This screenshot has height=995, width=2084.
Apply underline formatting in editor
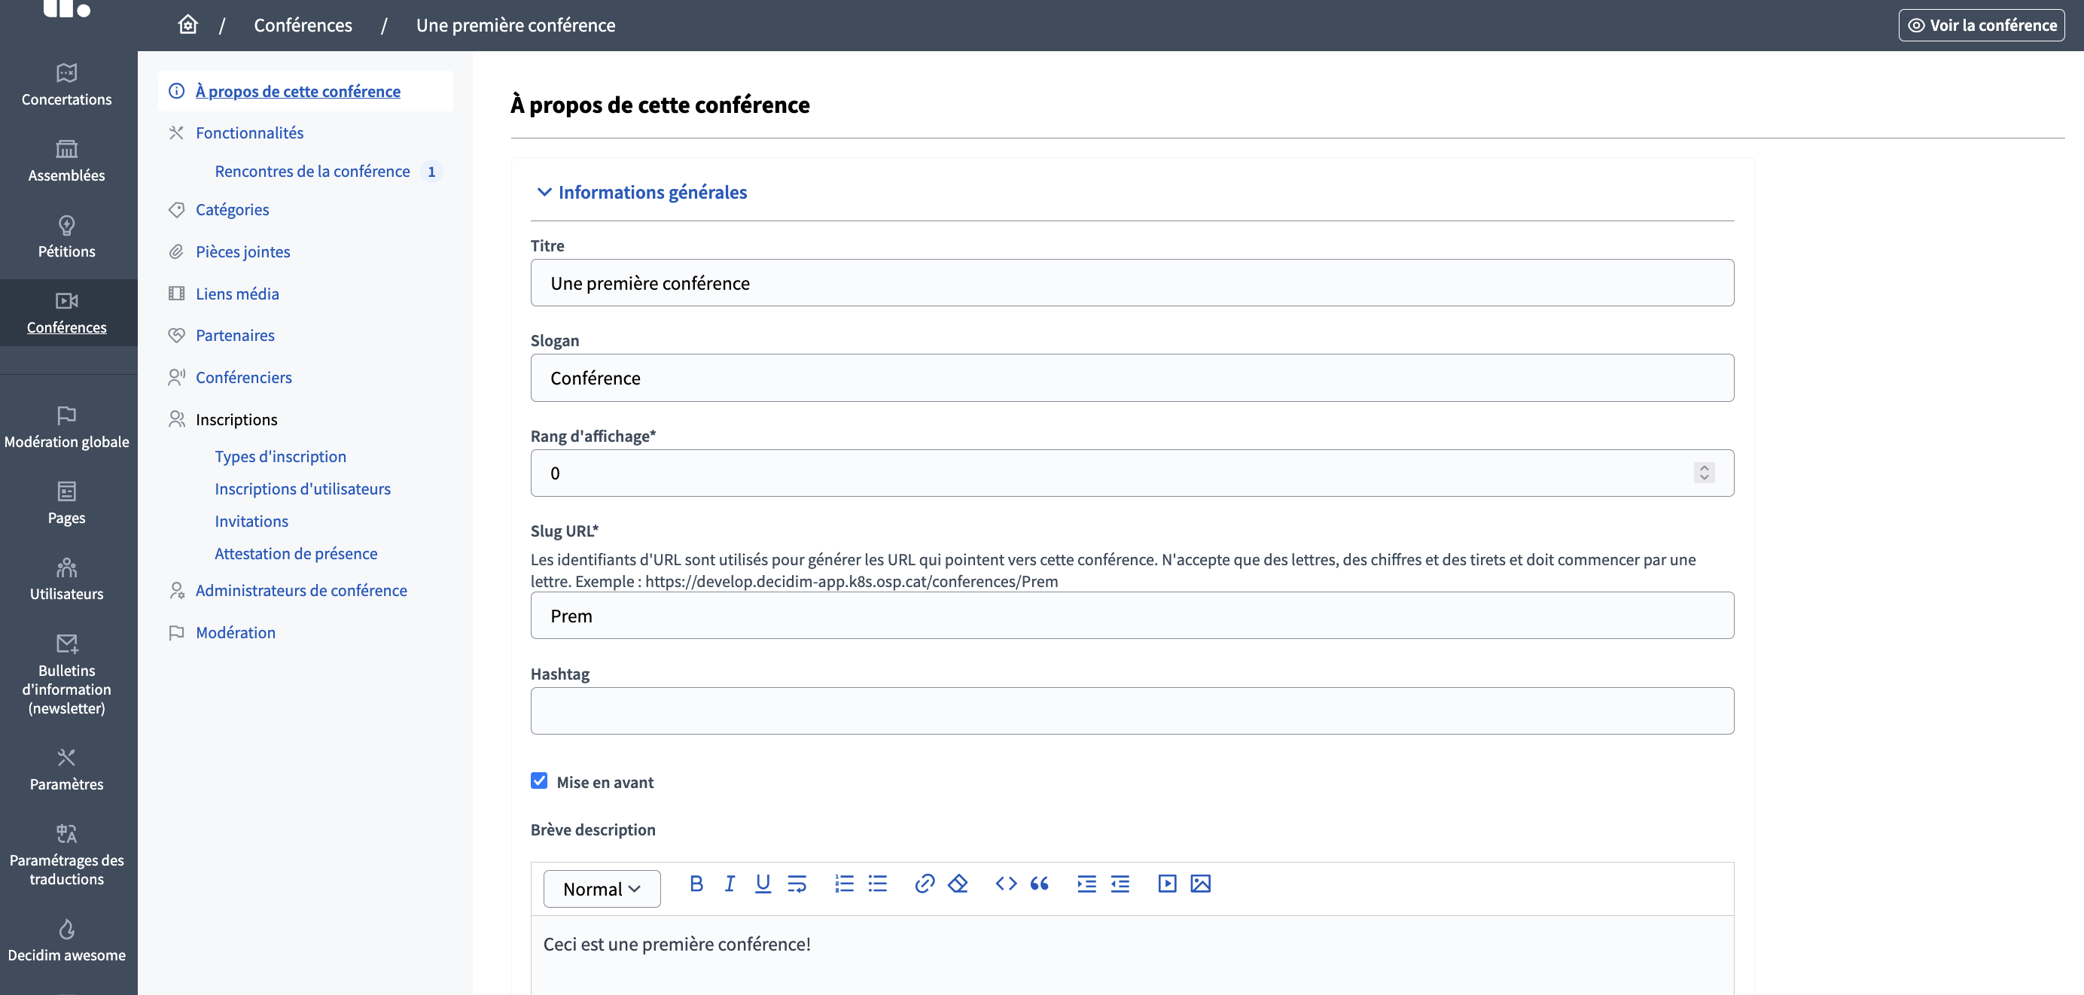click(x=762, y=884)
